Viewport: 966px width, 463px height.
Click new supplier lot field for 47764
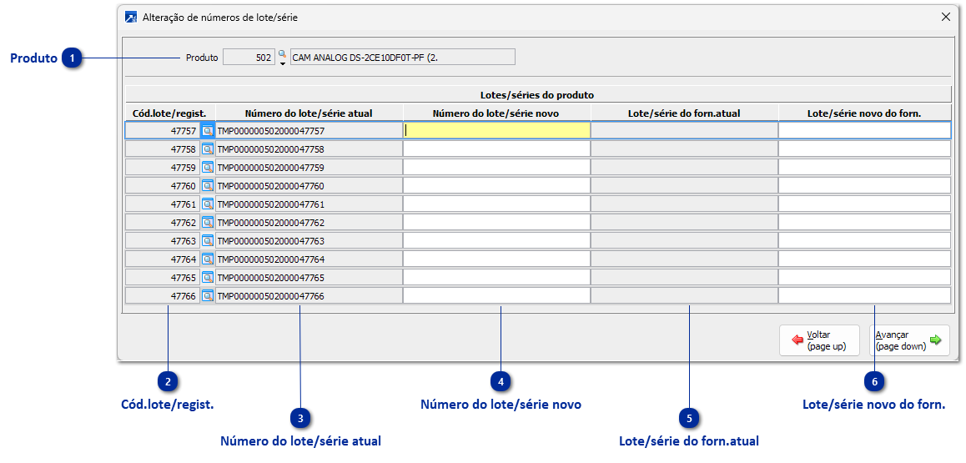tap(864, 259)
